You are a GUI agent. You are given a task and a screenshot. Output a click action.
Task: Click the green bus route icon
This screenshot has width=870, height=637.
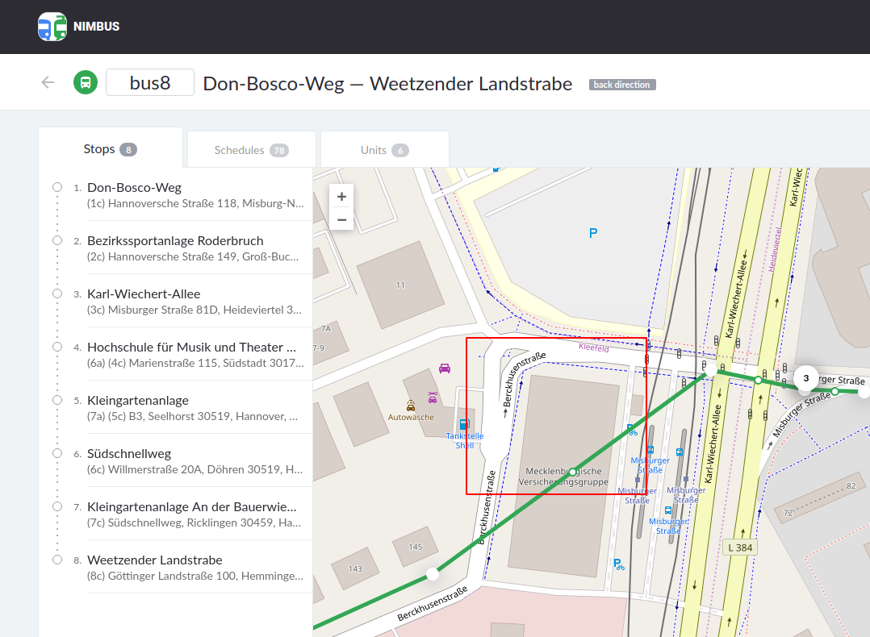pyautogui.click(x=86, y=82)
